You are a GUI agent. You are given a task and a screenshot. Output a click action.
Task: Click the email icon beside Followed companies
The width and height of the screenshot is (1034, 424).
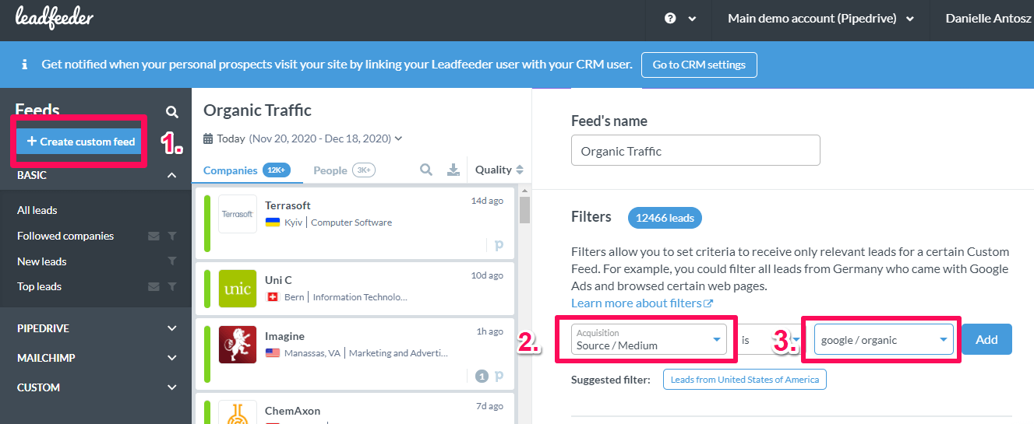[154, 236]
